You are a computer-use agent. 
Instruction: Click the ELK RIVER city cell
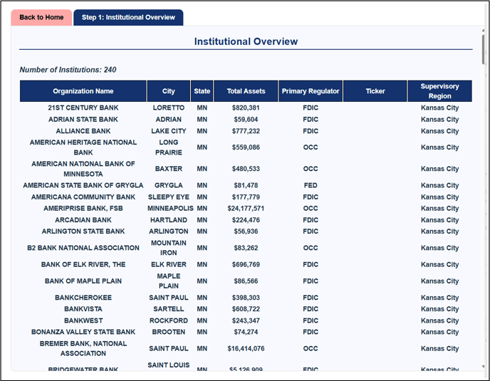click(168, 264)
